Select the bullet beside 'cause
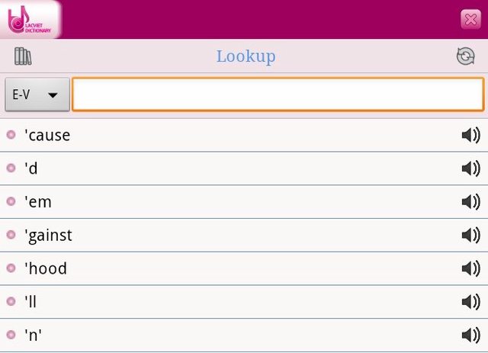488x353 pixels. pos(11,135)
